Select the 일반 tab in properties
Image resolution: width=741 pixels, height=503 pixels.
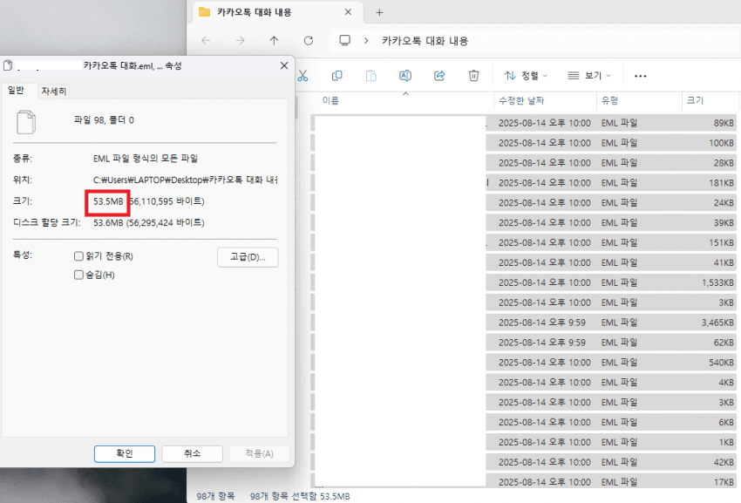click(x=17, y=90)
